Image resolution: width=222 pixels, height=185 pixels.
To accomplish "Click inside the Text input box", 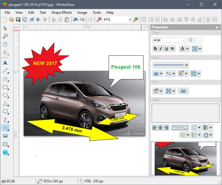I will [185, 113].
